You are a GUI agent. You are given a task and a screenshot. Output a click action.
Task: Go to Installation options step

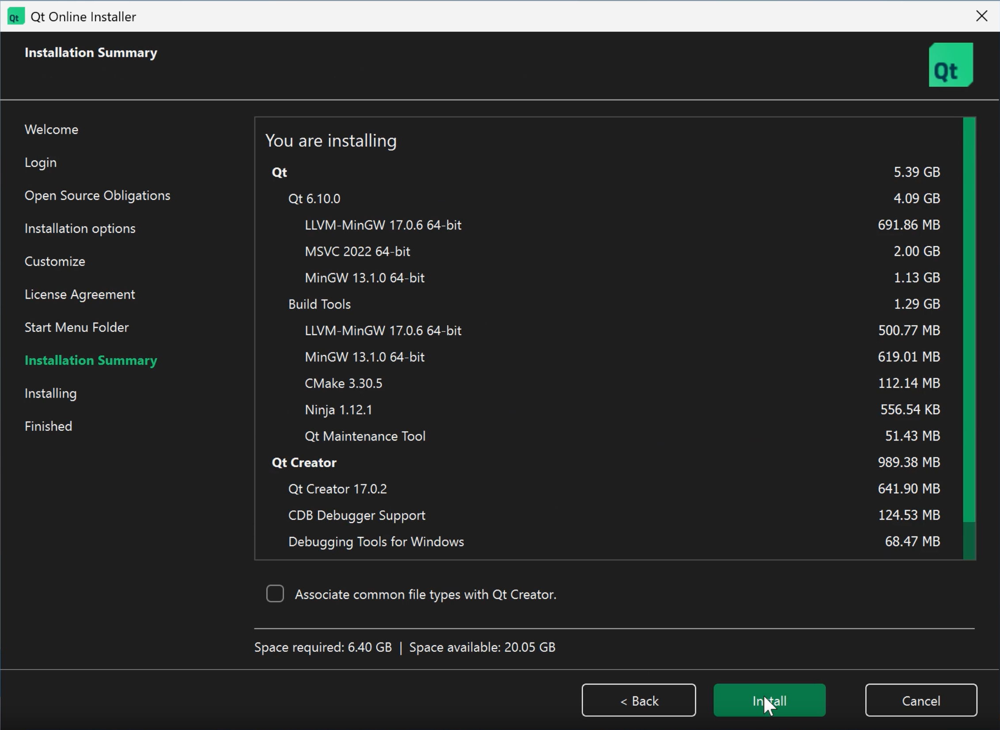pyautogui.click(x=80, y=228)
